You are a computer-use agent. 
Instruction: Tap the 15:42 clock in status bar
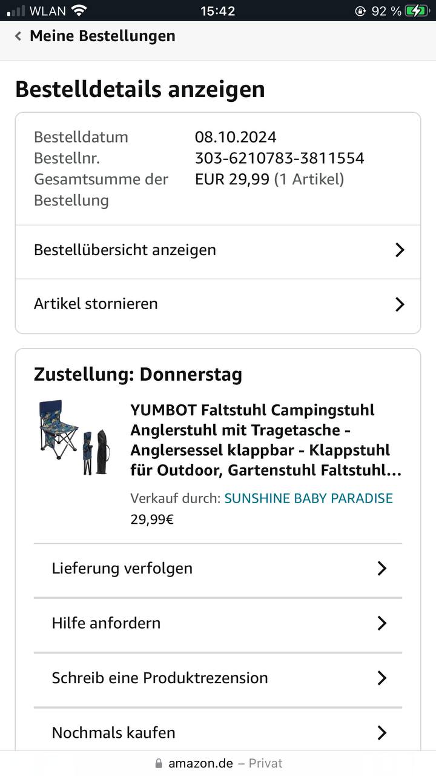[217, 11]
